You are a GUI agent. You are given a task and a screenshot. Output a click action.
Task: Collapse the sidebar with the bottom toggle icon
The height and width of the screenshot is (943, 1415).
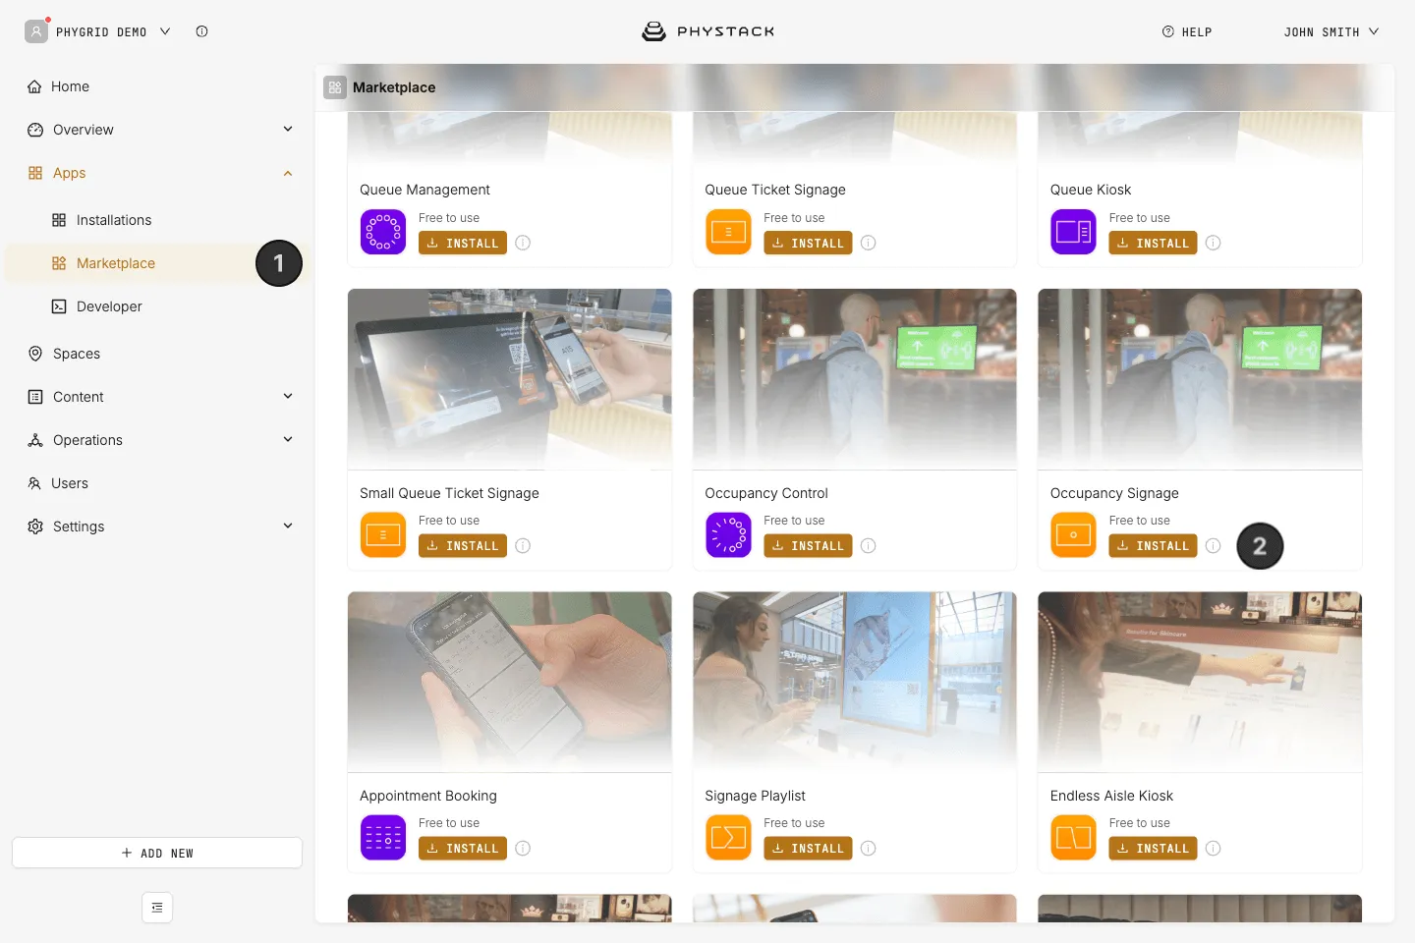[157, 908]
